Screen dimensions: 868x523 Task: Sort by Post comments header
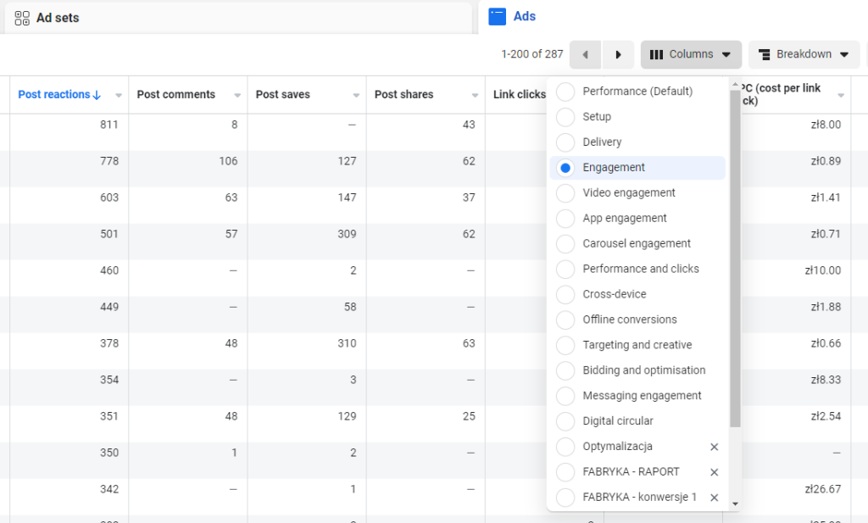(176, 95)
